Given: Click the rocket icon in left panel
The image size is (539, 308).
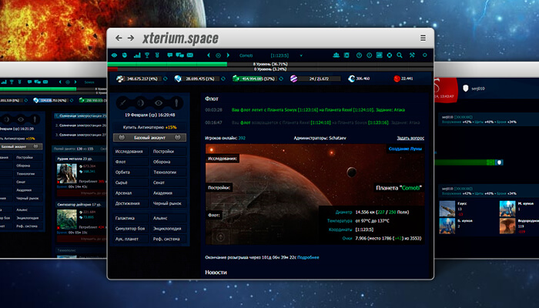Looking at the screenshot, I should tap(176, 102).
